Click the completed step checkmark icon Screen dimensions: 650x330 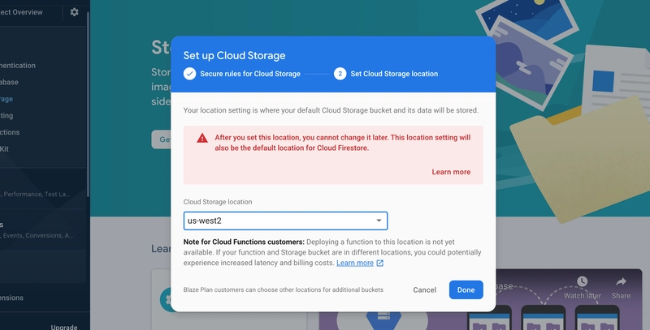pos(190,74)
